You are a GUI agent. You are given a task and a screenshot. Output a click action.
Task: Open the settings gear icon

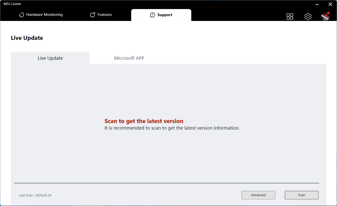[308, 16]
